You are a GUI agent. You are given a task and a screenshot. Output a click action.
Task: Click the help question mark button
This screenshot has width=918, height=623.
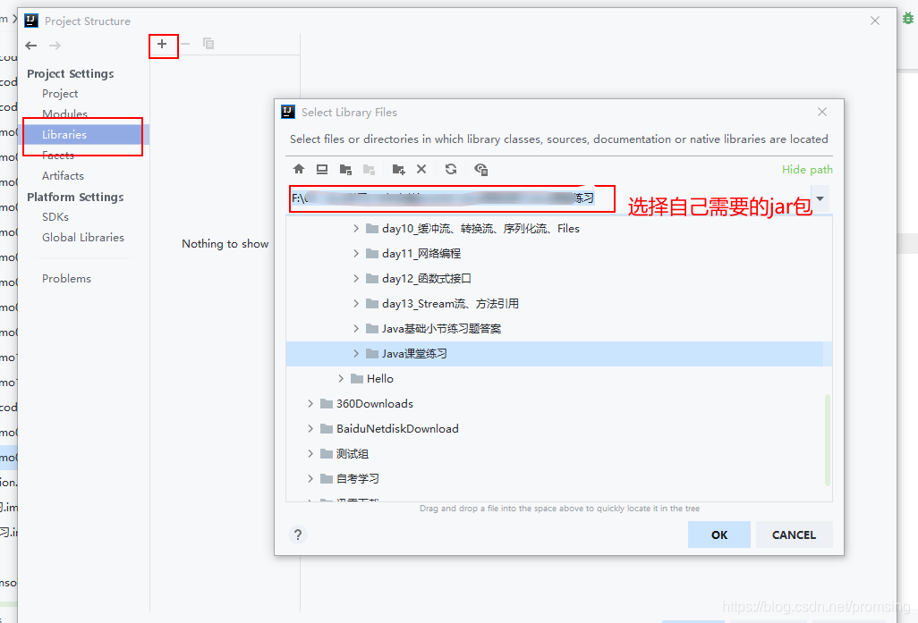pyautogui.click(x=298, y=535)
